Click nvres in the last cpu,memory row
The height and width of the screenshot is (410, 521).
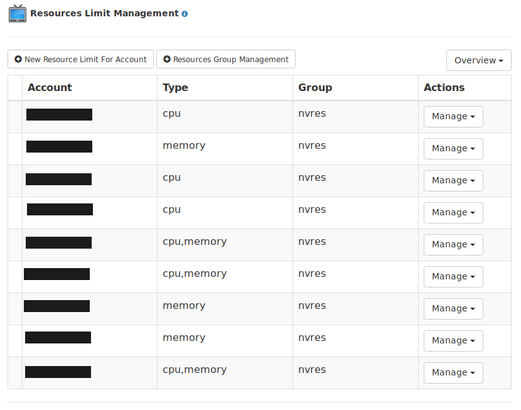(x=312, y=370)
